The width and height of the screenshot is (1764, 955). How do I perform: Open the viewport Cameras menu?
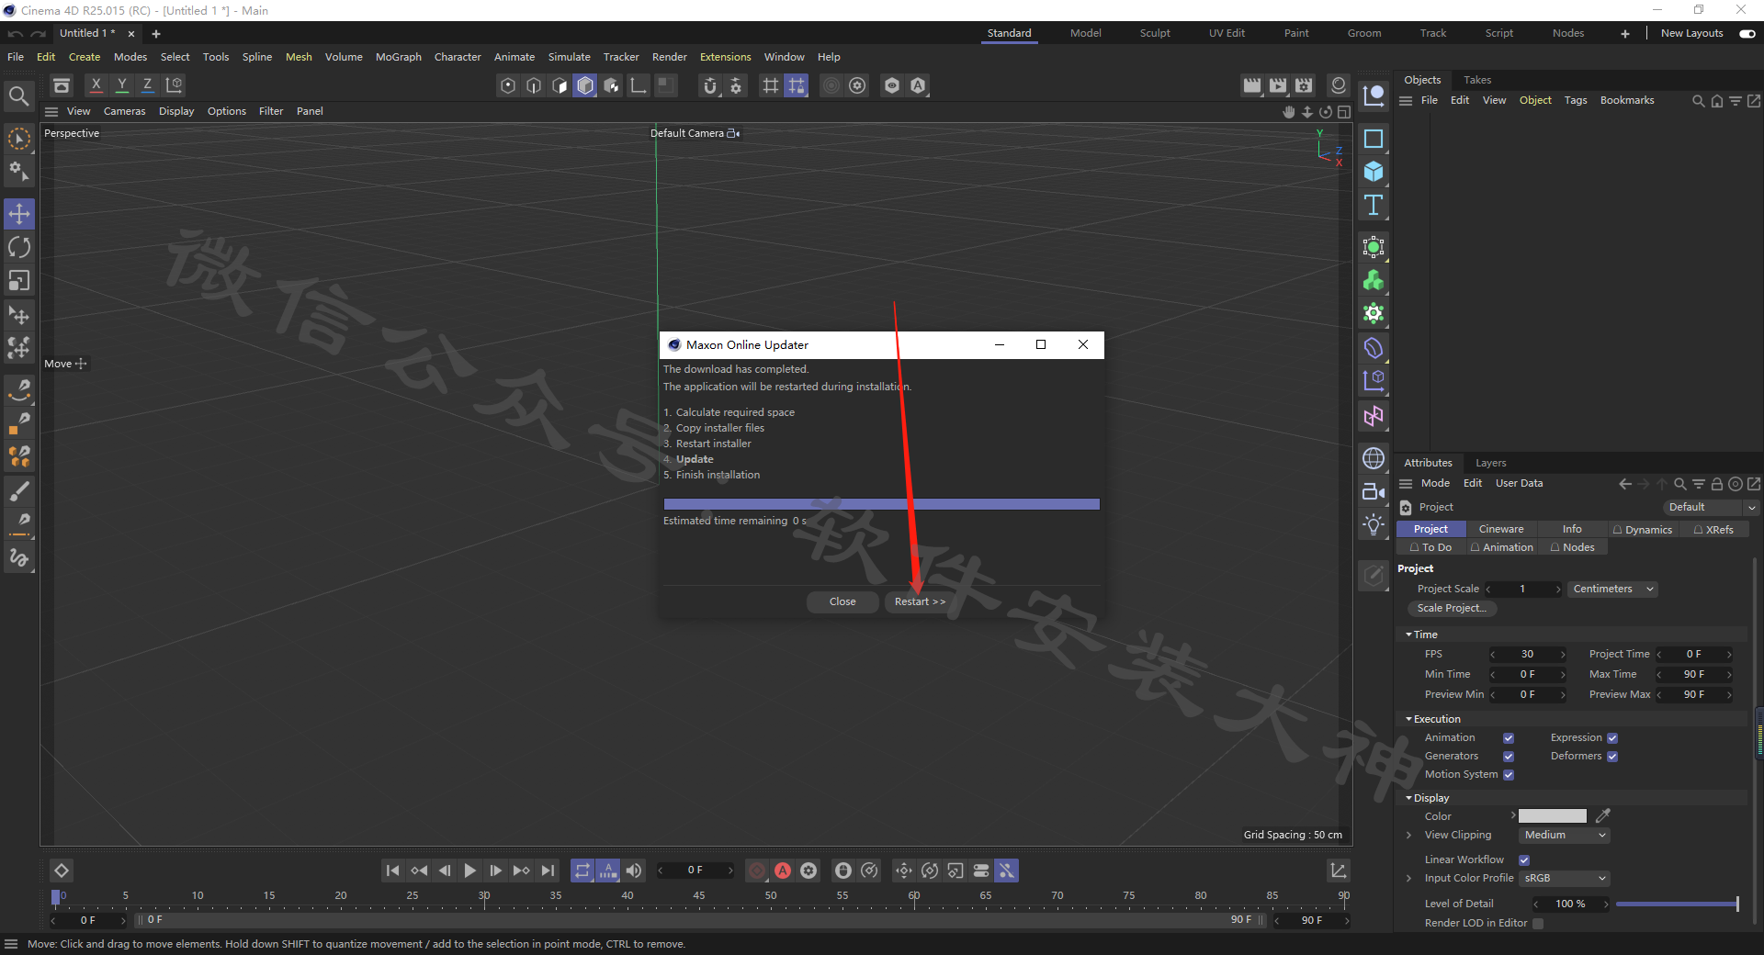(x=124, y=111)
